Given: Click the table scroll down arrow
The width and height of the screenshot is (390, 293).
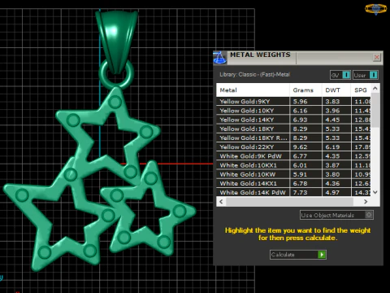Looking at the screenshot, I should coord(375,192).
